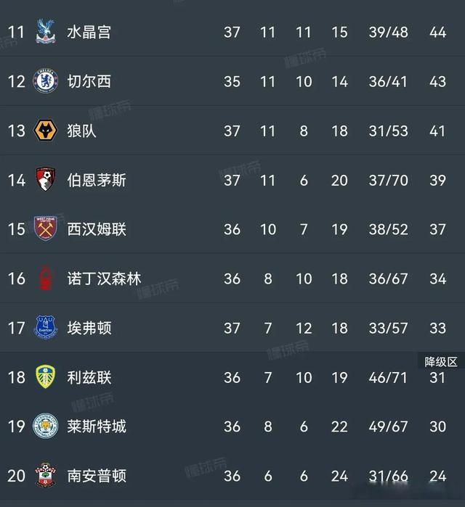Click the 降级区 relegation zone label
Screen dimensions: 465x507
pos(441,361)
